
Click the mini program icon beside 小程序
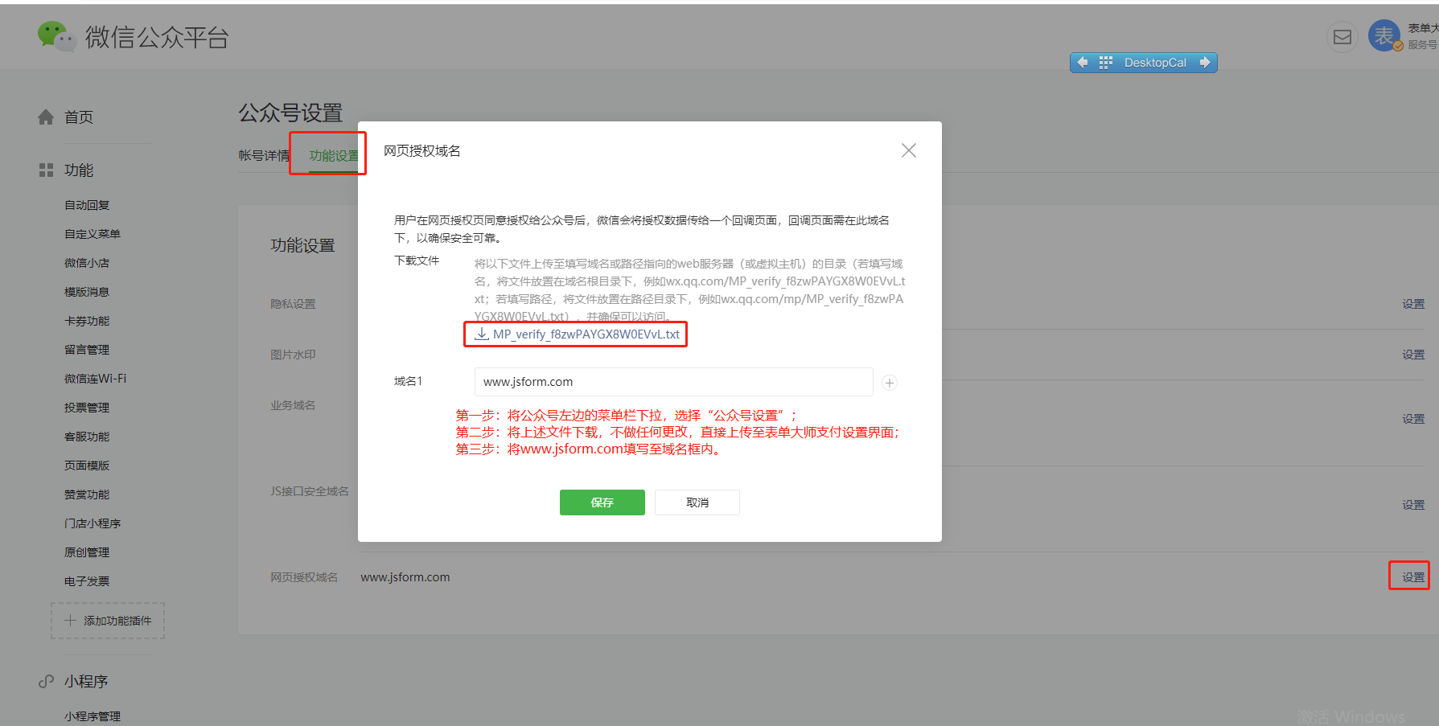(46, 682)
